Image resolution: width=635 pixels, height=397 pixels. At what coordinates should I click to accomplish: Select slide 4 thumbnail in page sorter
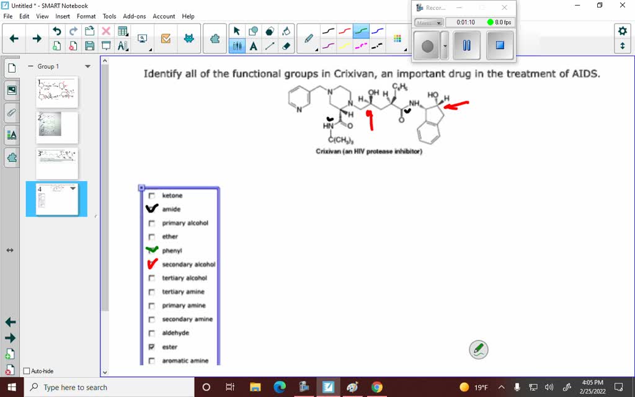56,198
